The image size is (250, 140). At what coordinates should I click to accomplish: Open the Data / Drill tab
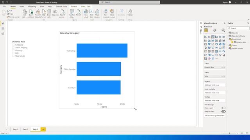[86, 7]
